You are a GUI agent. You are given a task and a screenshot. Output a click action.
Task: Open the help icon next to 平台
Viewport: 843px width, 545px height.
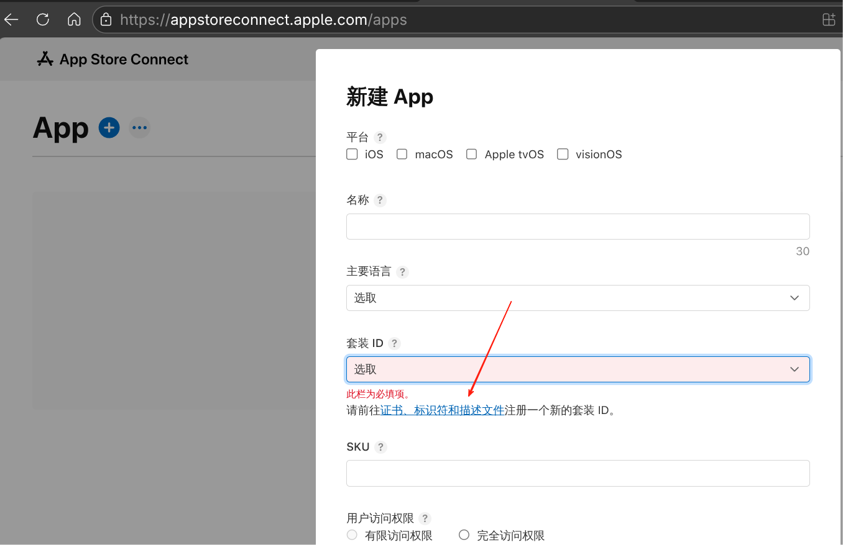coord(380,137)
